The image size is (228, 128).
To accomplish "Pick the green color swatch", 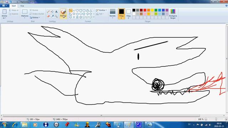I will [156, 10].
